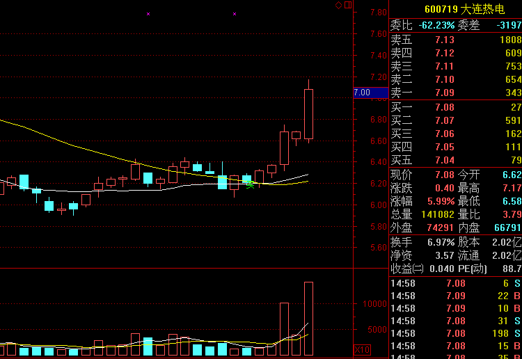
Task: Click the PE(动) value 88.7
Action: point(512,269)
